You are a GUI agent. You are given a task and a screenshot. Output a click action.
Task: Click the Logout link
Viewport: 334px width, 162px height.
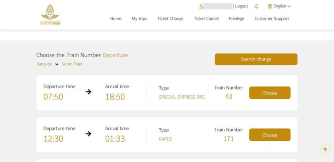click(242, 6)
